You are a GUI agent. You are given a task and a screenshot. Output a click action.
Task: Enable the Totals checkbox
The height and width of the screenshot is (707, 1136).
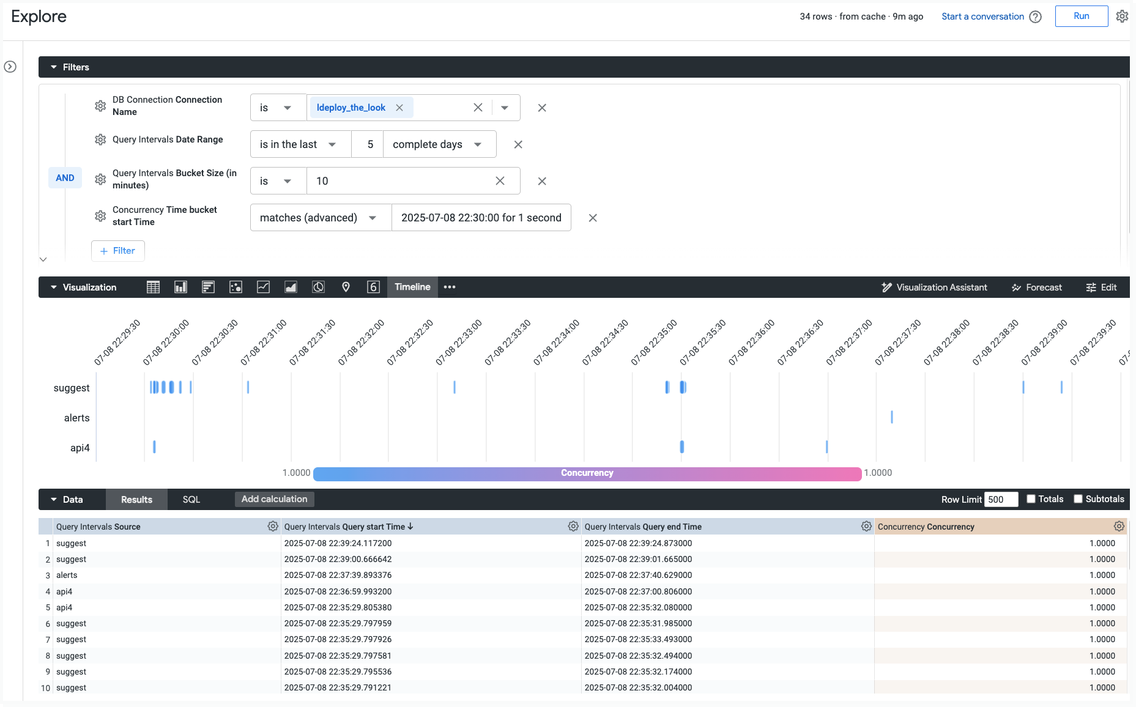coord(1031,499)
